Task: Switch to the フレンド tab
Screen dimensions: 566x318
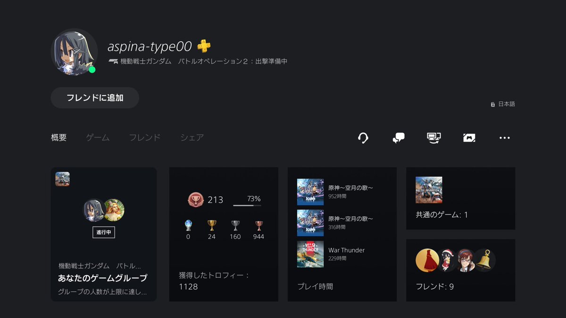Action: 145,138
